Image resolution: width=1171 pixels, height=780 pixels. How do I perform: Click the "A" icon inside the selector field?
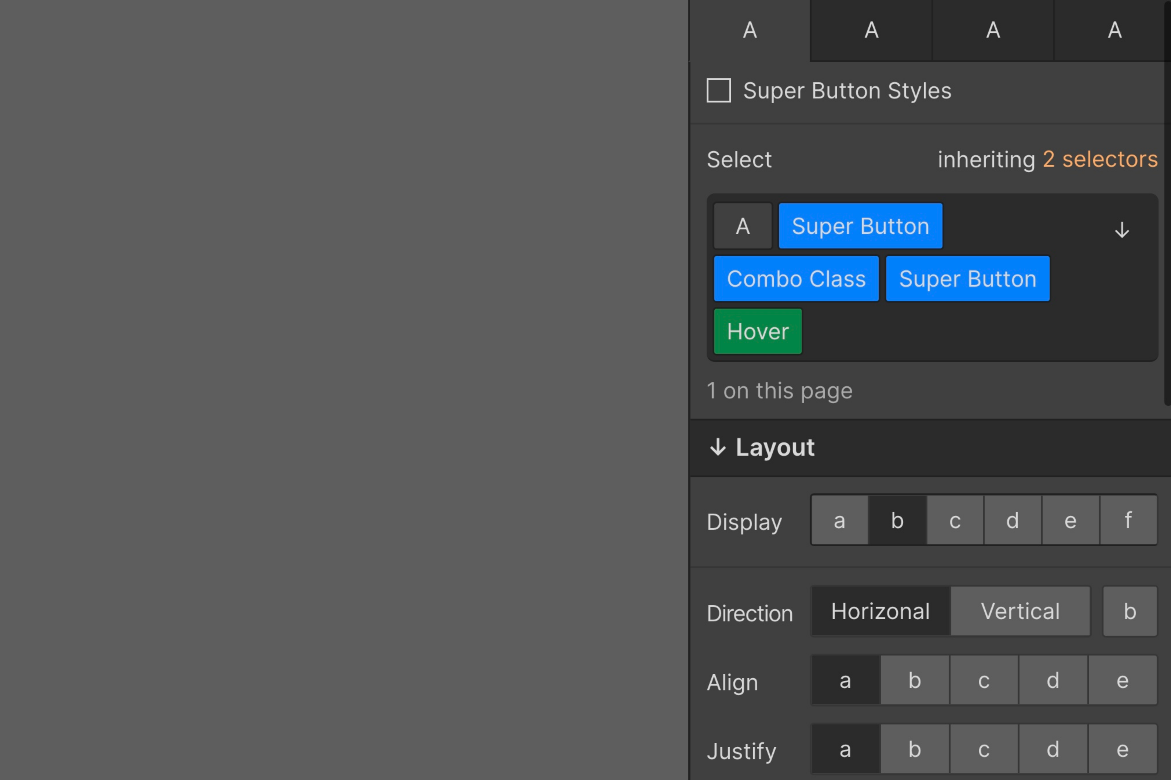[x=743, y=225]
